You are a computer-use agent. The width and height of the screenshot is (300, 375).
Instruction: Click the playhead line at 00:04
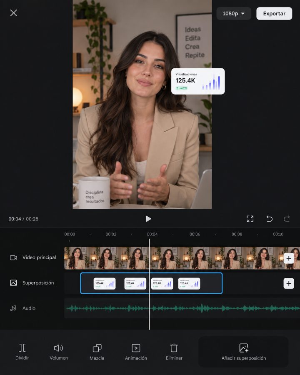tap(149, 284)
